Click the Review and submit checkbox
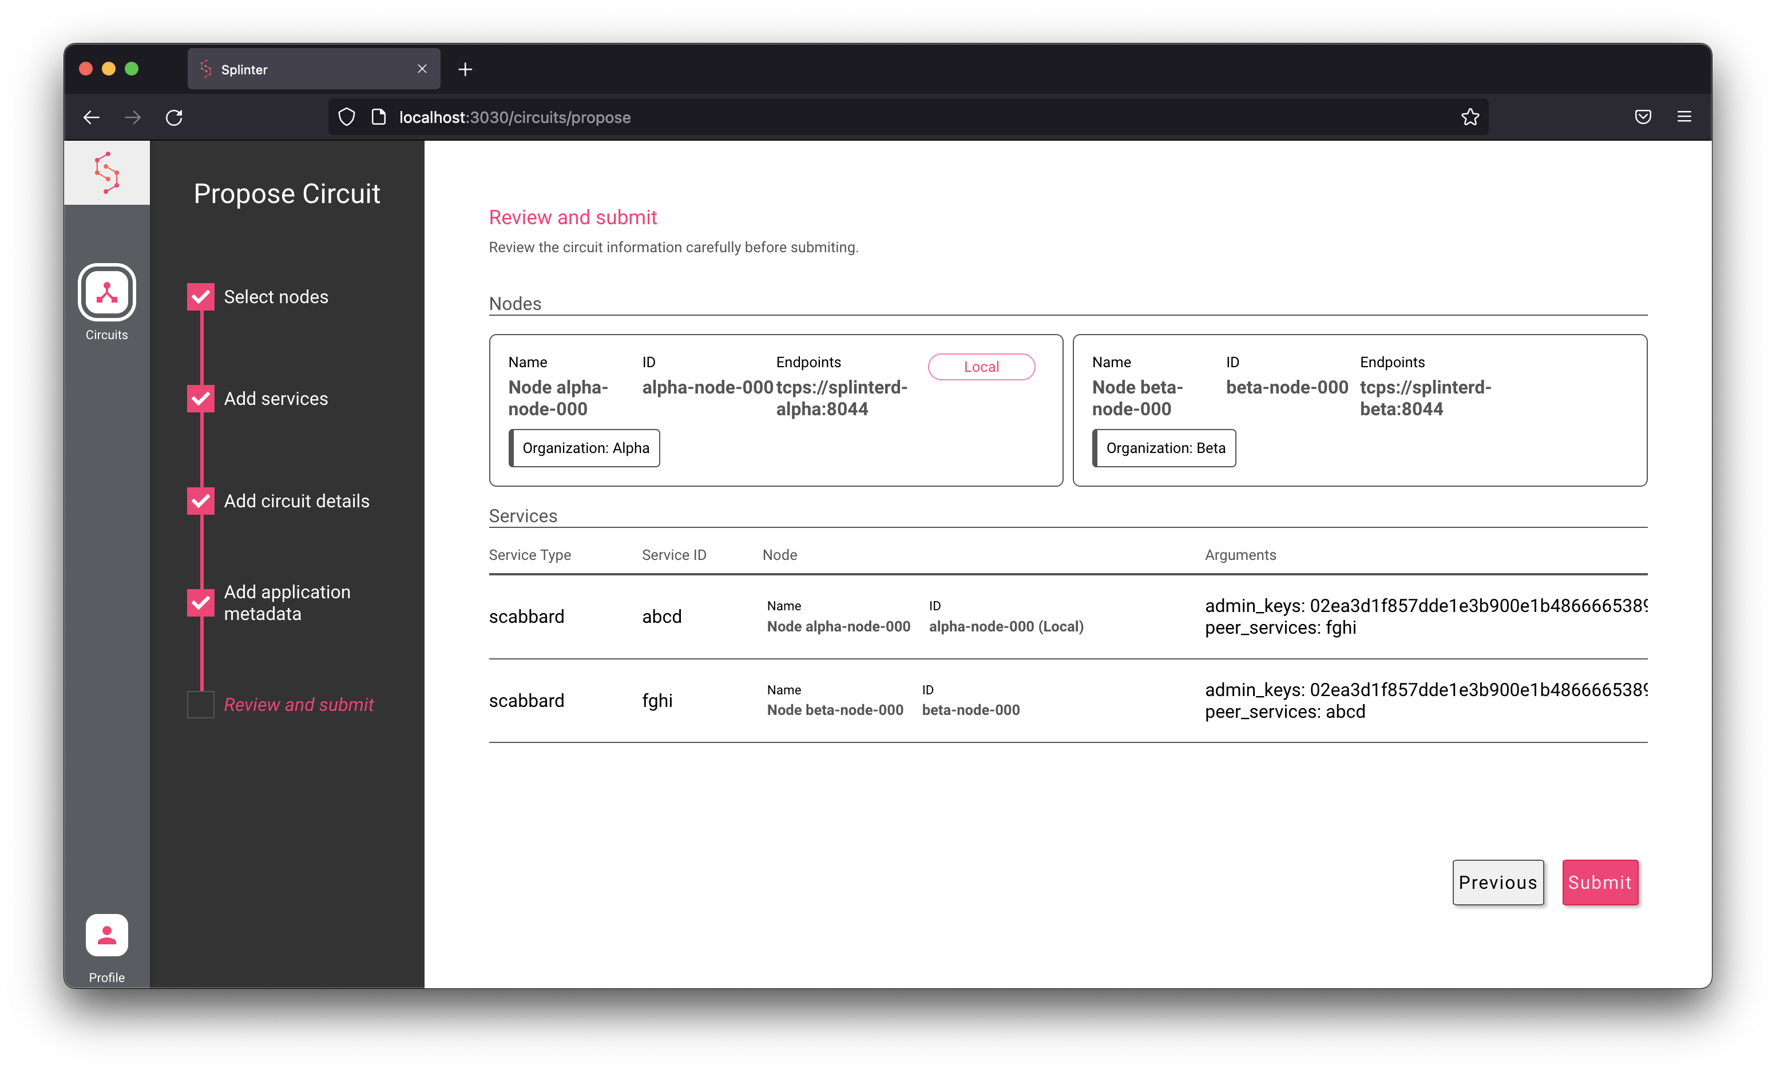The height and width of the screenshot is (1073, 1776). pos(201,705)
